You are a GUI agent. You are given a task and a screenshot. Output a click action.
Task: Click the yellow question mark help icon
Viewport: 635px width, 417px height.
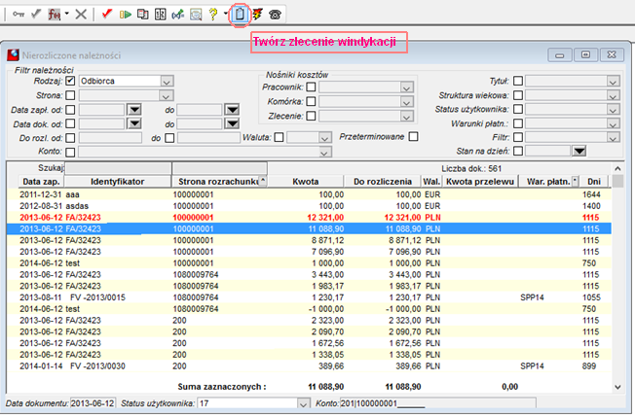tap(213, 15)
